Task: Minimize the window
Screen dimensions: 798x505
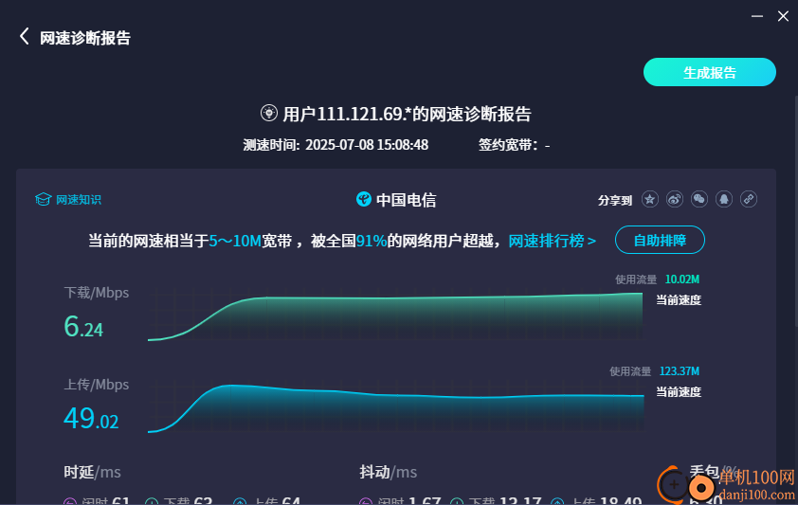Action: coord(757,16)
